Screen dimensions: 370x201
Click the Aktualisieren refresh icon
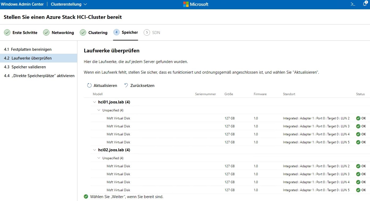pyautogui.click(x=89, y=85)
